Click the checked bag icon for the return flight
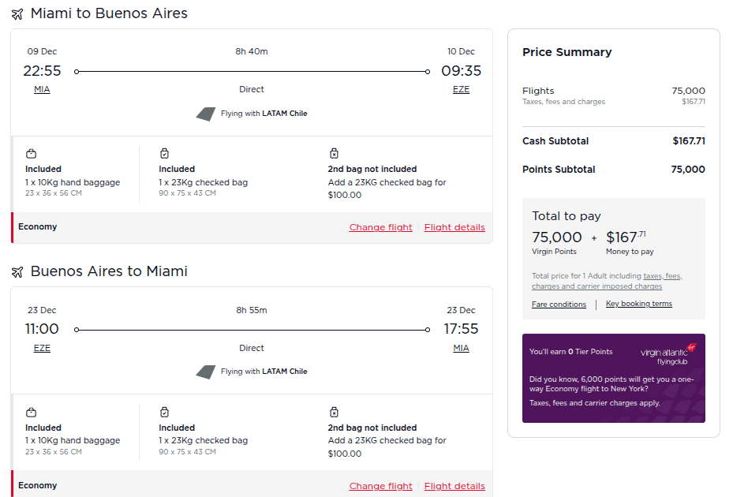The width and height of the screenshot is (733, 497). click(165, 413)
